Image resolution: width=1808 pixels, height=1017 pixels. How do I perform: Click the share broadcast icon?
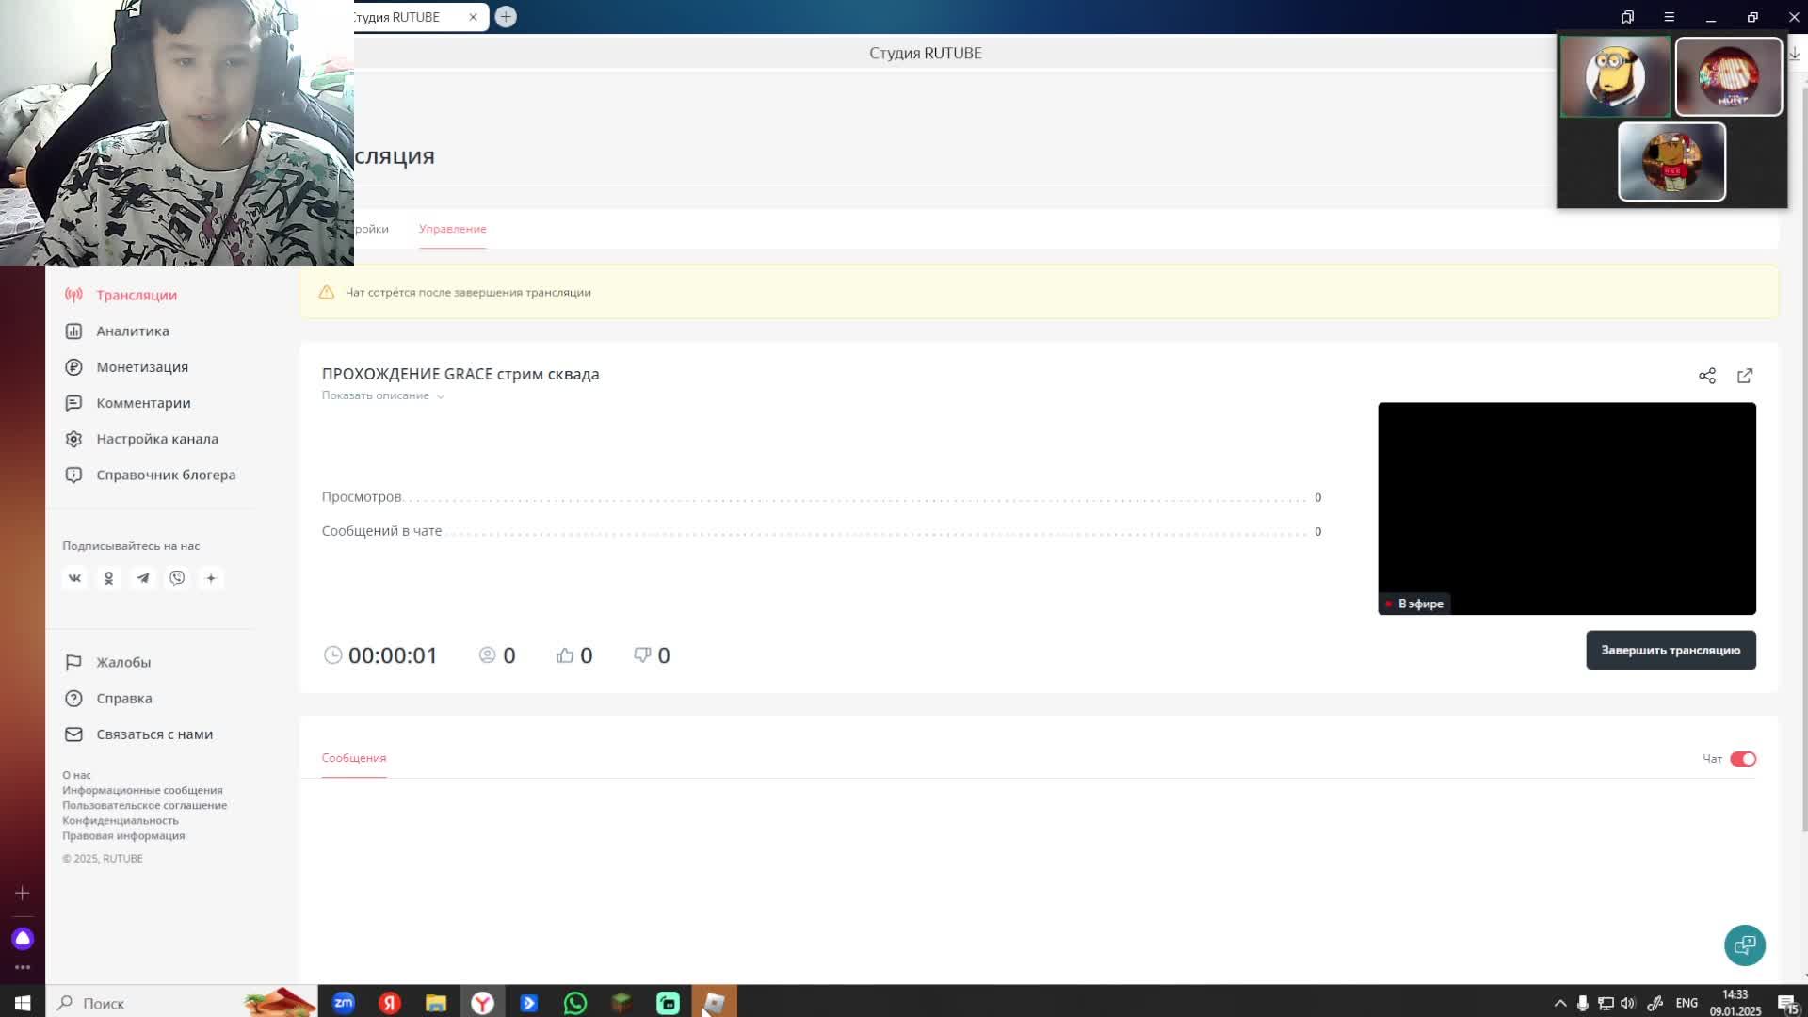(x=1707, y=376)
